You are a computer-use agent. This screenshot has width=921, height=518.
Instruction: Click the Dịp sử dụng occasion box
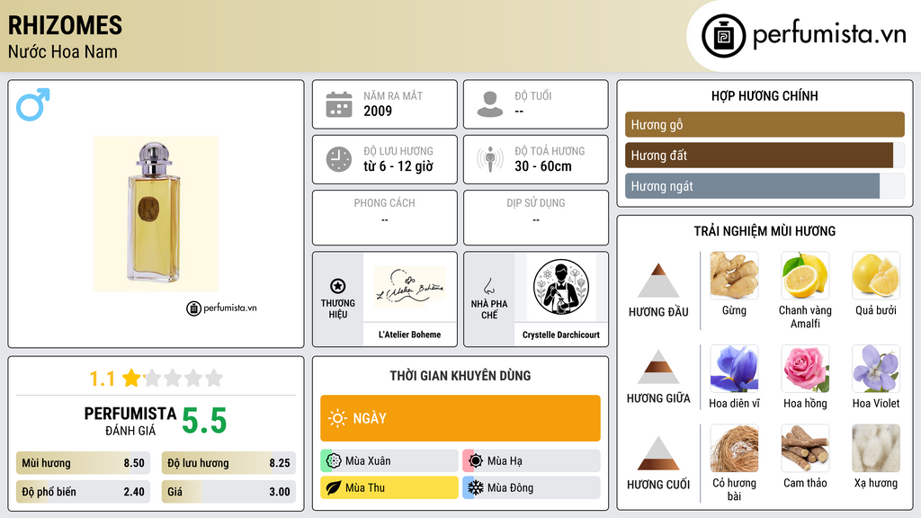[536, 218]
